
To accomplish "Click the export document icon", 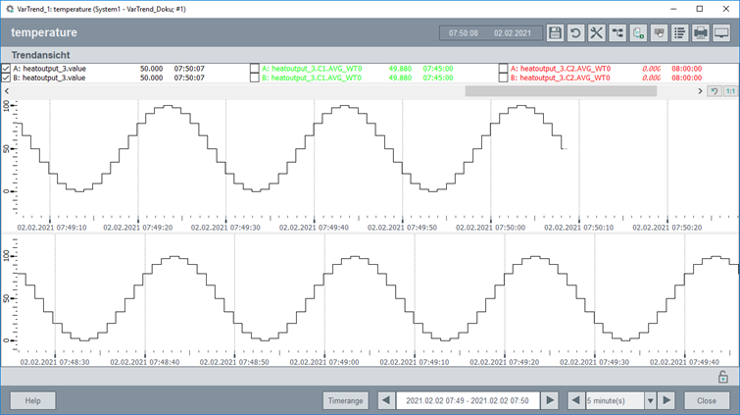I will [x=638, y=32].
